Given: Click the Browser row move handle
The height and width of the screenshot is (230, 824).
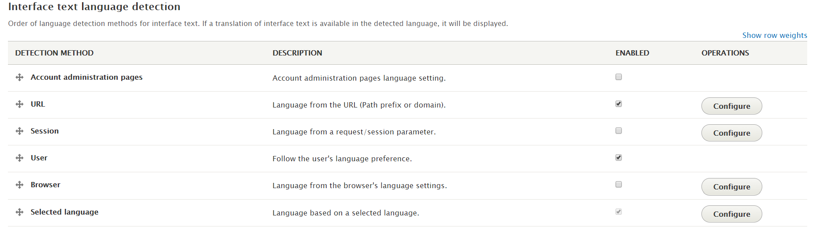Looking at the screenshot, I should (x=19, y=185).
